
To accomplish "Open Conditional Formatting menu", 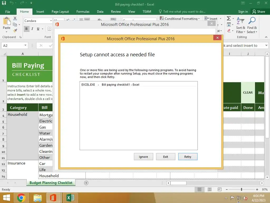I will [180, 19].
